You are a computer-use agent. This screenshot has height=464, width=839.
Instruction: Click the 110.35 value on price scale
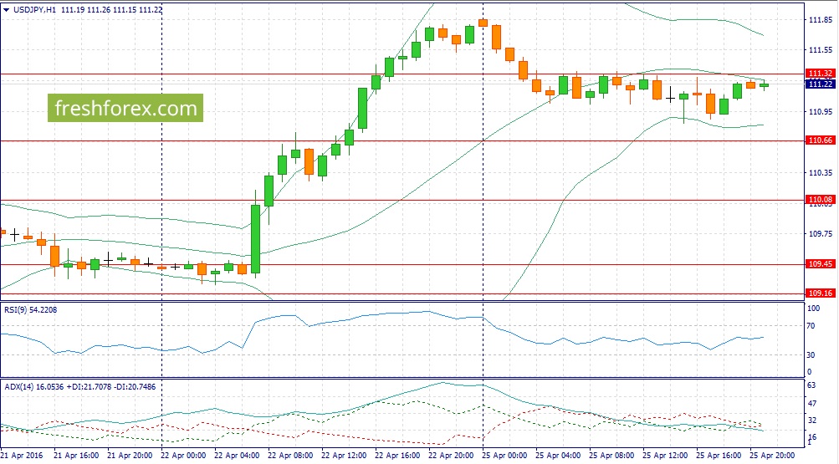(819, 173)
